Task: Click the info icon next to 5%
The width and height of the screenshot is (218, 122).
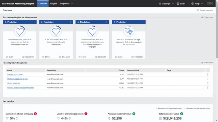Action: (x=17, y=118)
